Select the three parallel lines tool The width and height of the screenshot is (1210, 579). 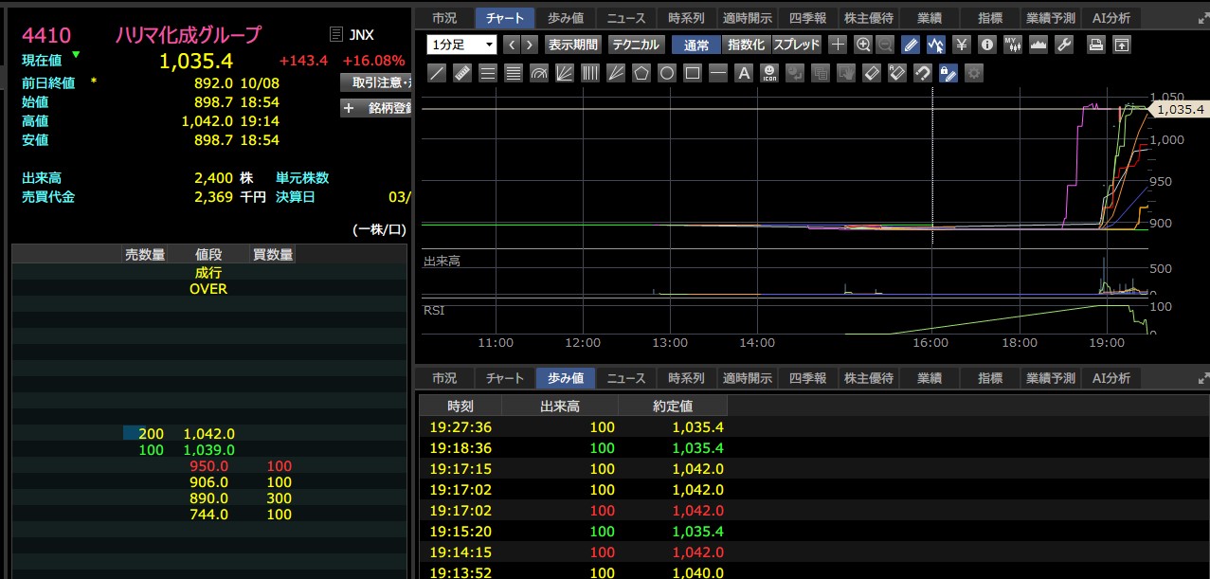488,73
